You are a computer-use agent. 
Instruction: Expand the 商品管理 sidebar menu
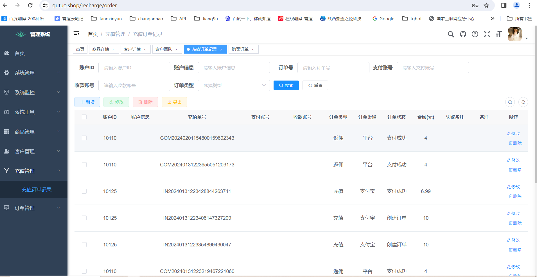(x=34, y=132)
